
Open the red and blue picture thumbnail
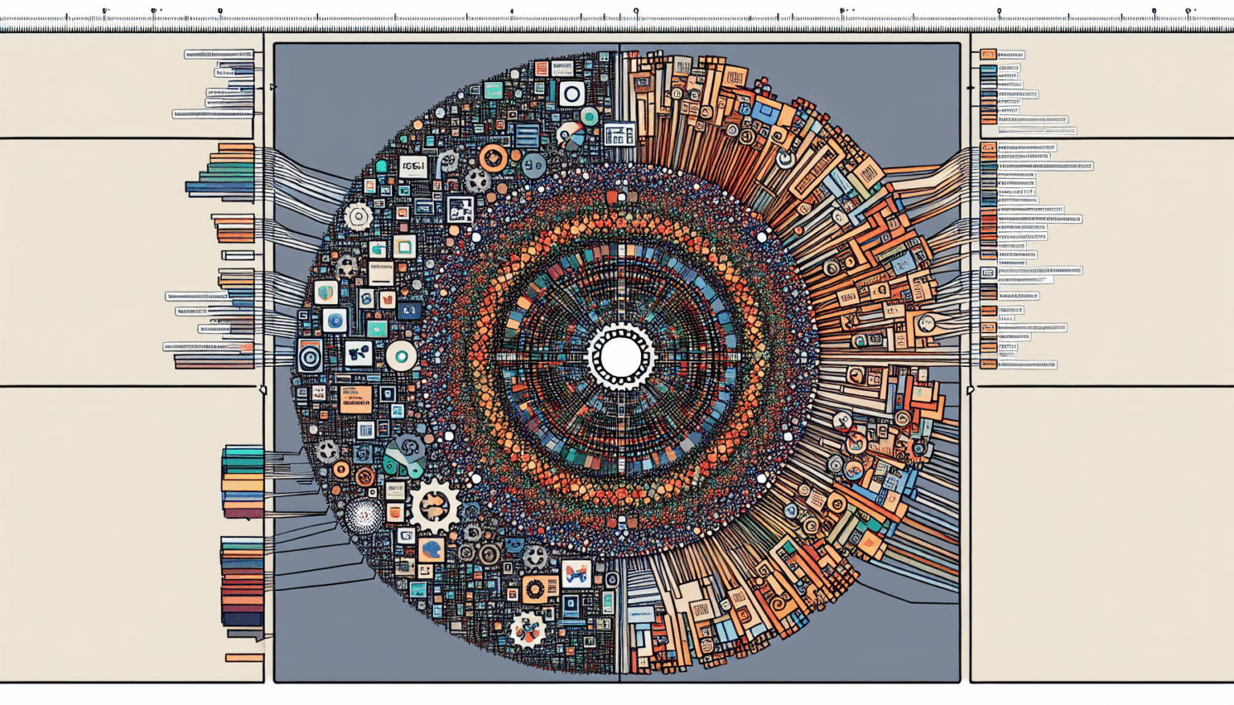point(576,574)
